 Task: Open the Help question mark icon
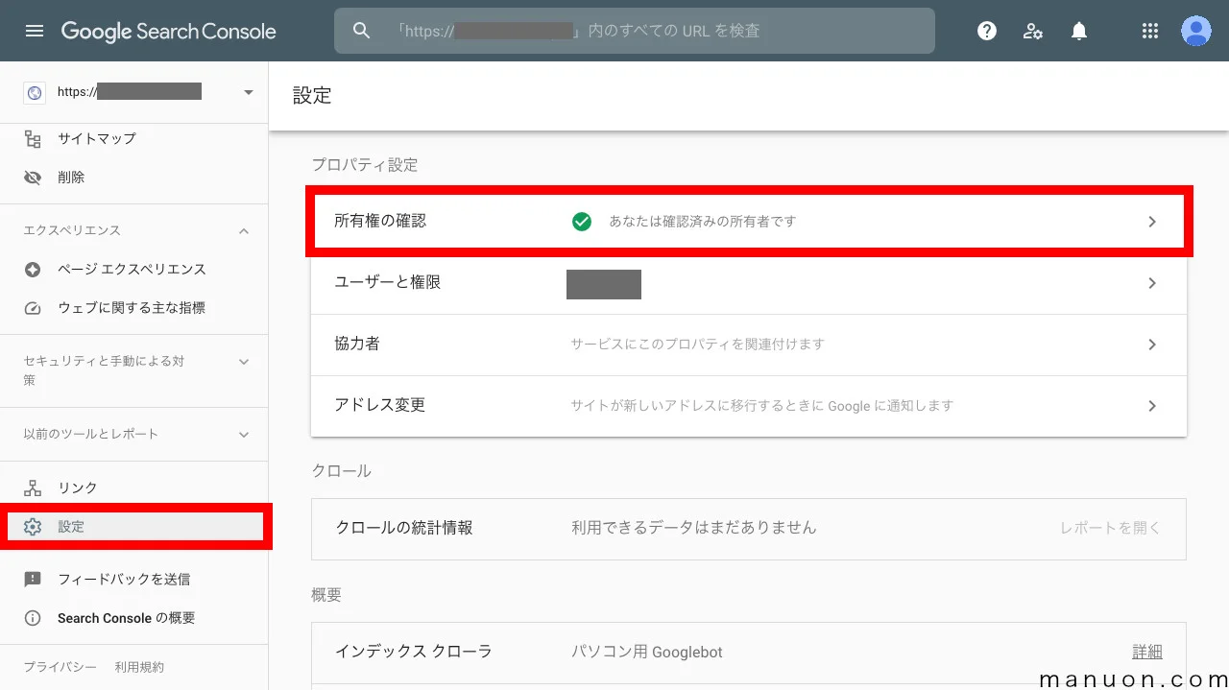click(x=987, y=31)
